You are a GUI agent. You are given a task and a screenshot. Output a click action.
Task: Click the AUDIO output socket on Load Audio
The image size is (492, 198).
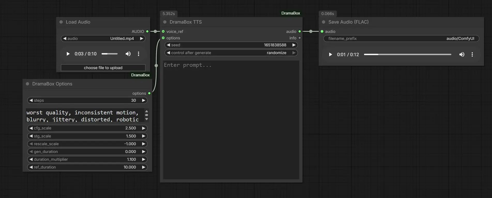[147, 31]
